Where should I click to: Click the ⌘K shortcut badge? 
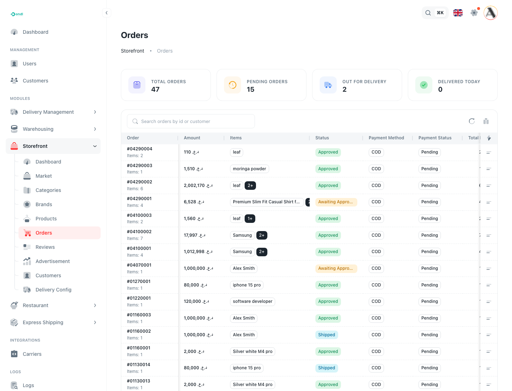440,13
